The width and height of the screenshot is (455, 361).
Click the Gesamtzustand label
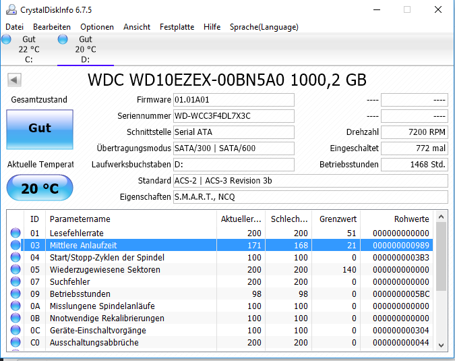[x=39, y=100]
